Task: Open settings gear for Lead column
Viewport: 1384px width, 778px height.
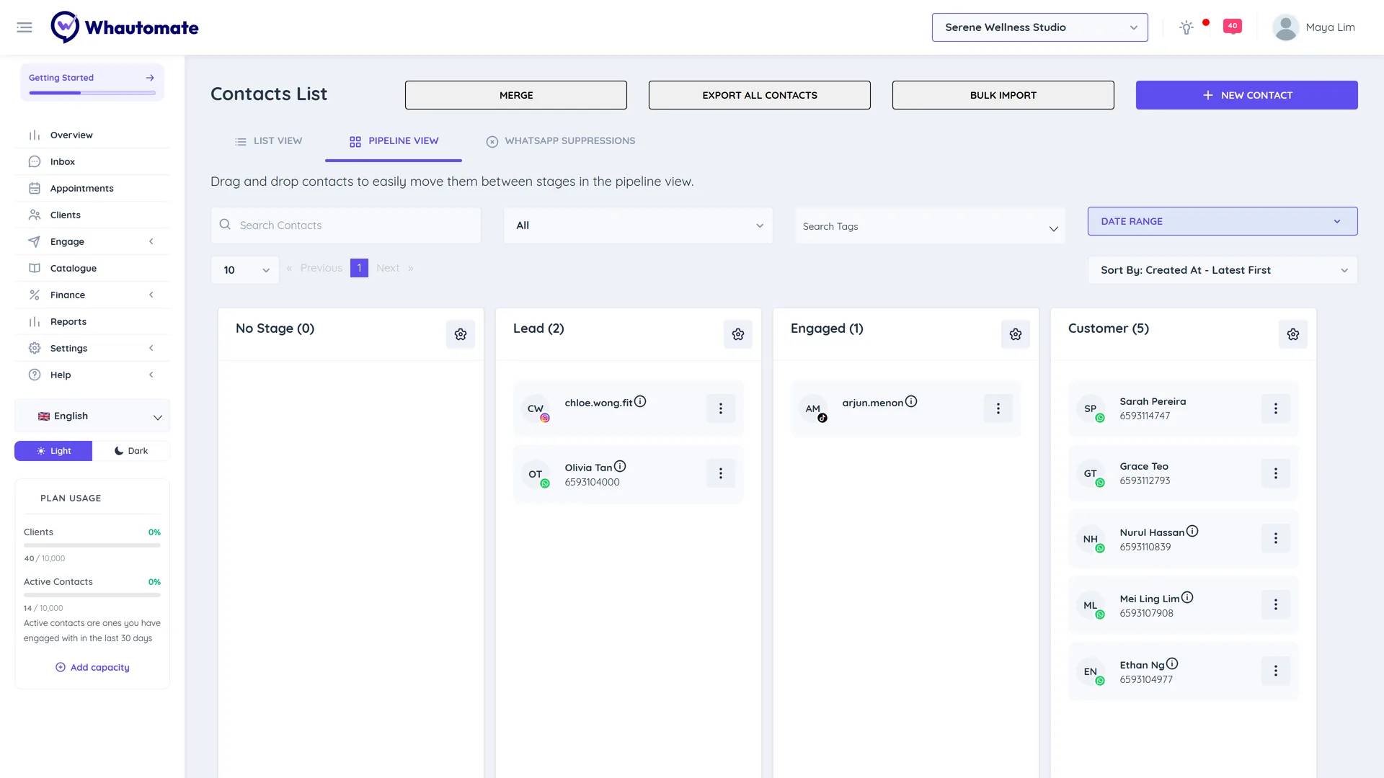Action: [738, 334]
